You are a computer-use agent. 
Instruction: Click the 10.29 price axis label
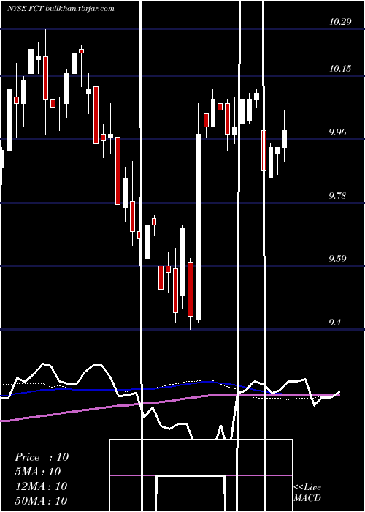(340, 22)
